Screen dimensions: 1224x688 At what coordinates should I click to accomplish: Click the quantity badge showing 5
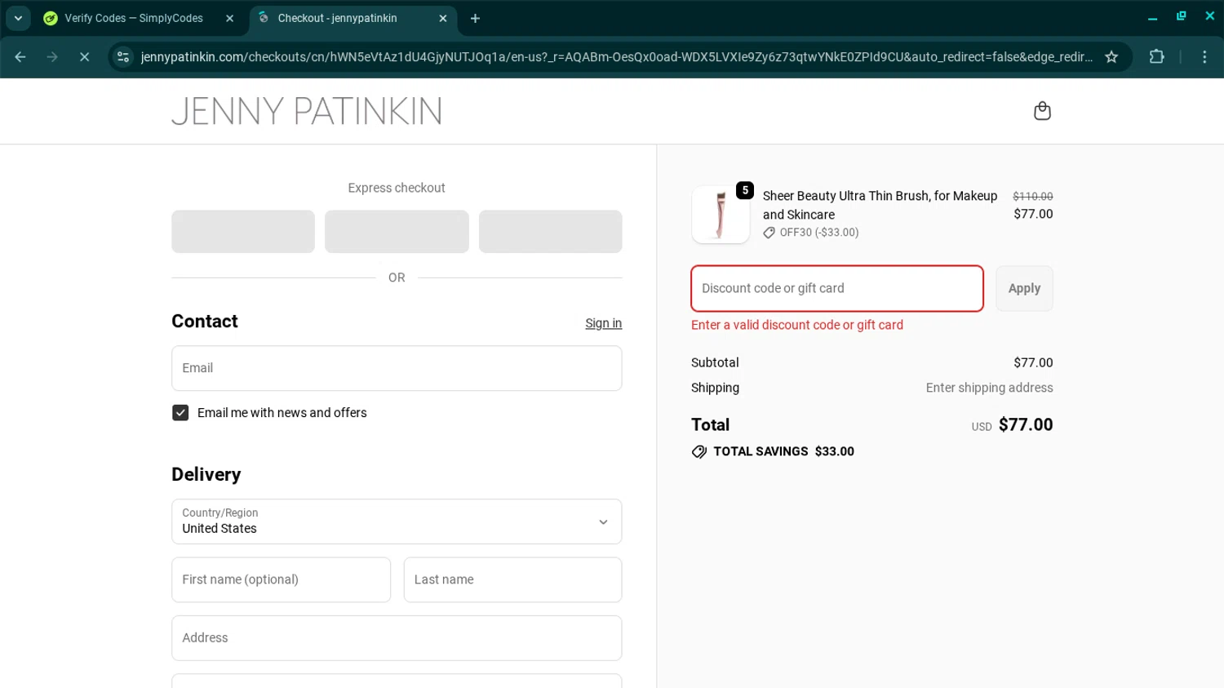tap(745, 190)
